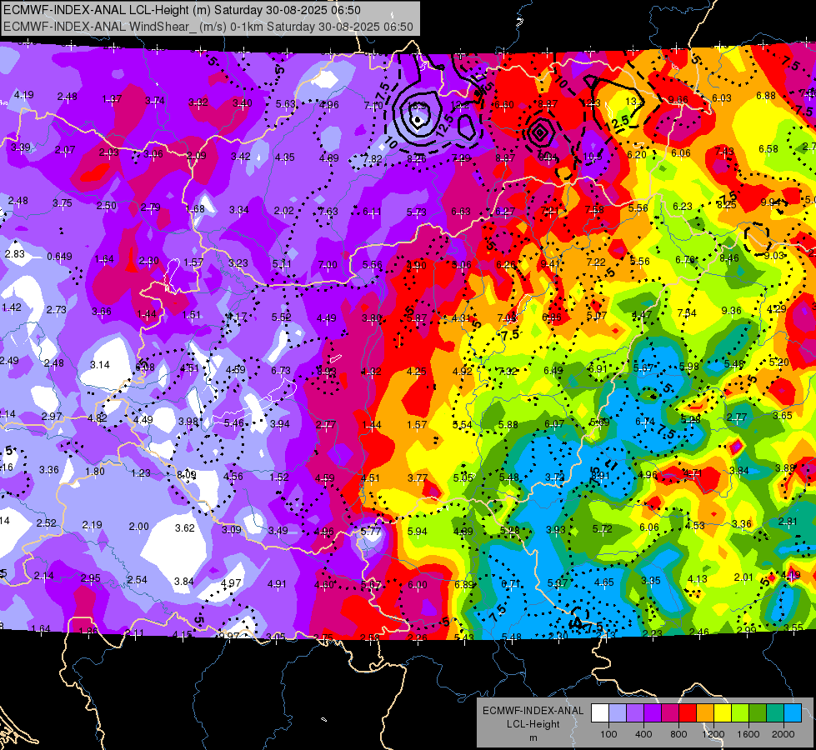Click the wind shear value 1.42
Image resolution: width=816 pixels, height=750 pixels.
tap(12, 307)
